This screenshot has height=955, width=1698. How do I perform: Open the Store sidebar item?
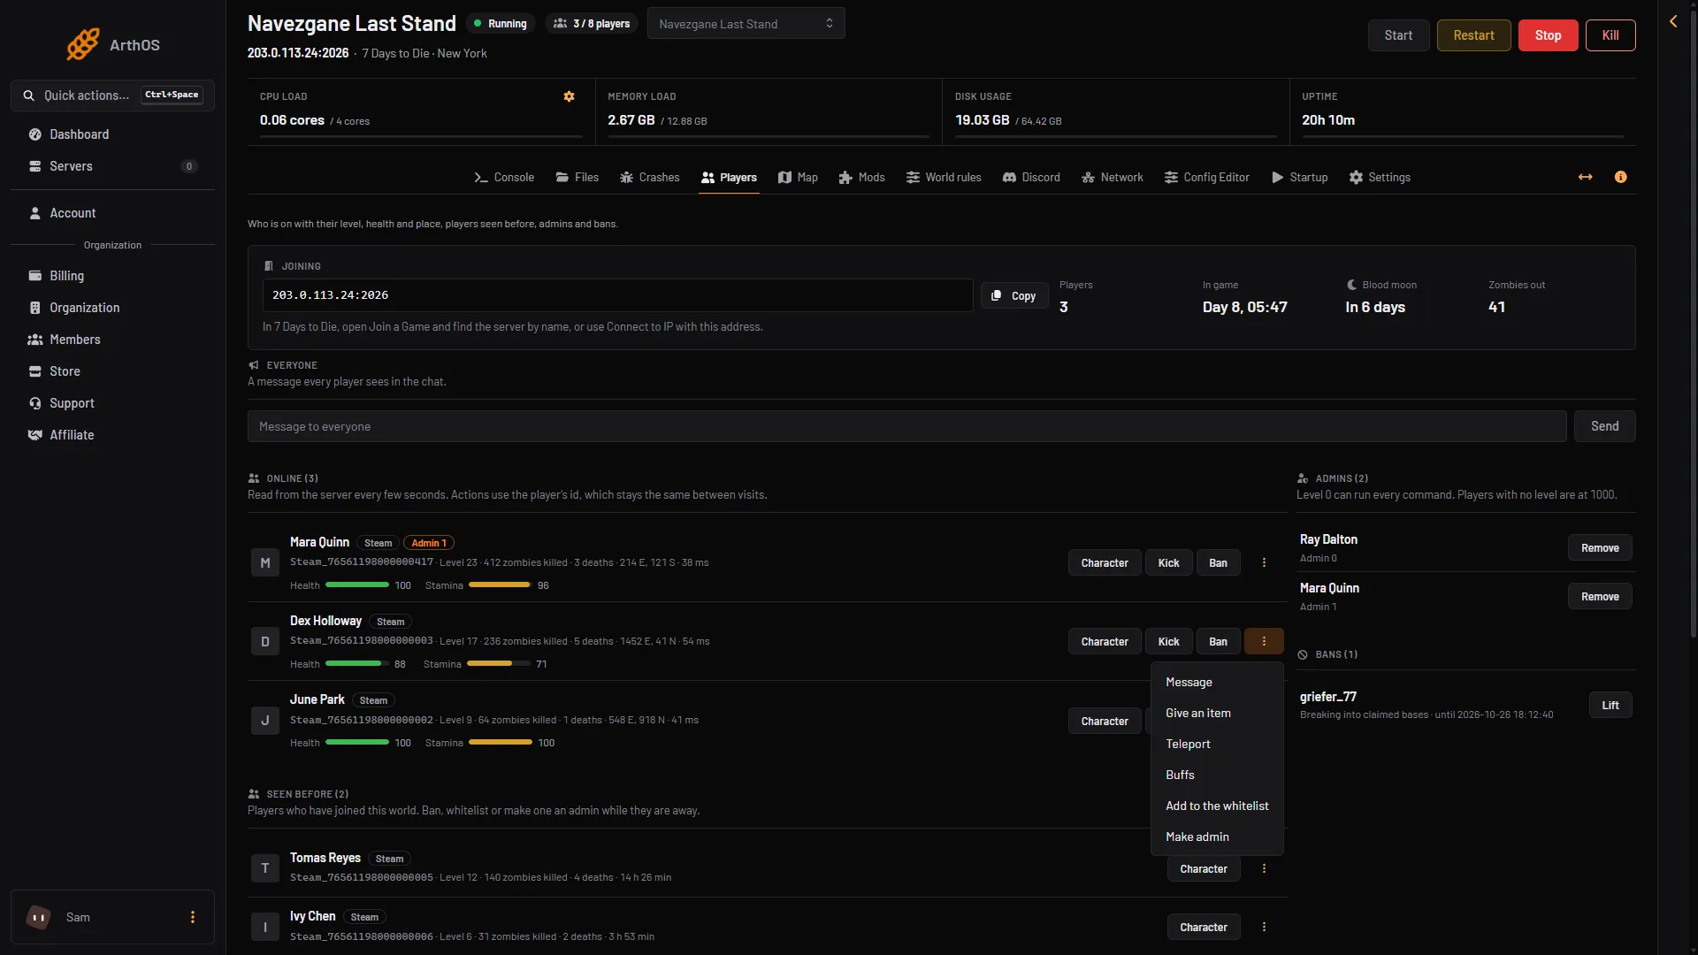pyautogui.click(x=112, y=371)
